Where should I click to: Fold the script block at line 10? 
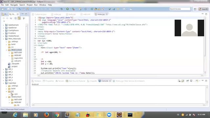tap(36, 39)
